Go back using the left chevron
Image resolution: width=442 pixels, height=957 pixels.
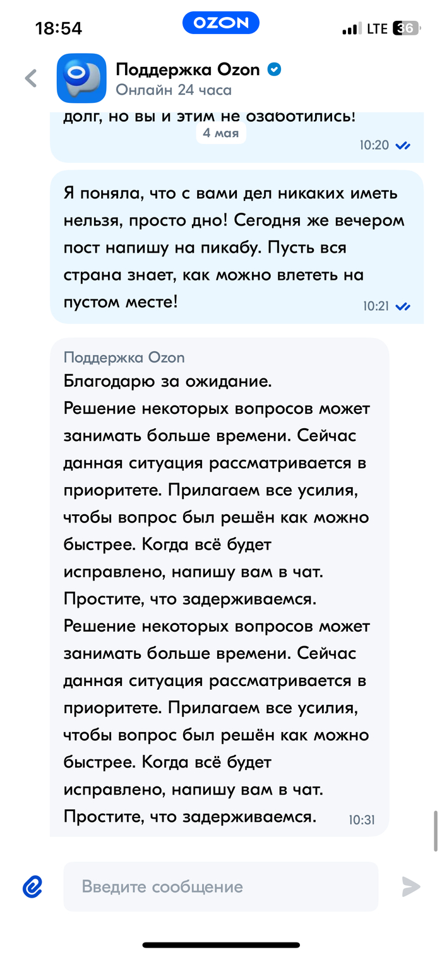30,79
